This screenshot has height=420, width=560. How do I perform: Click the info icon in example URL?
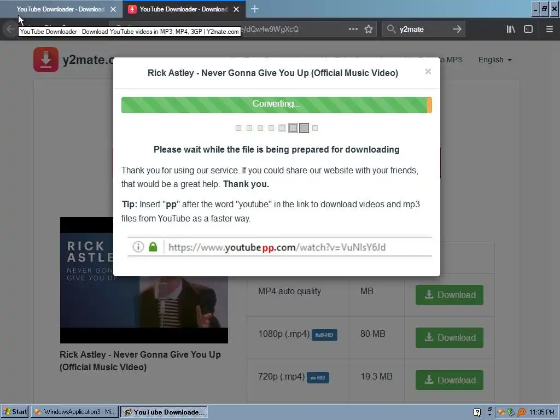pos(138,247)
